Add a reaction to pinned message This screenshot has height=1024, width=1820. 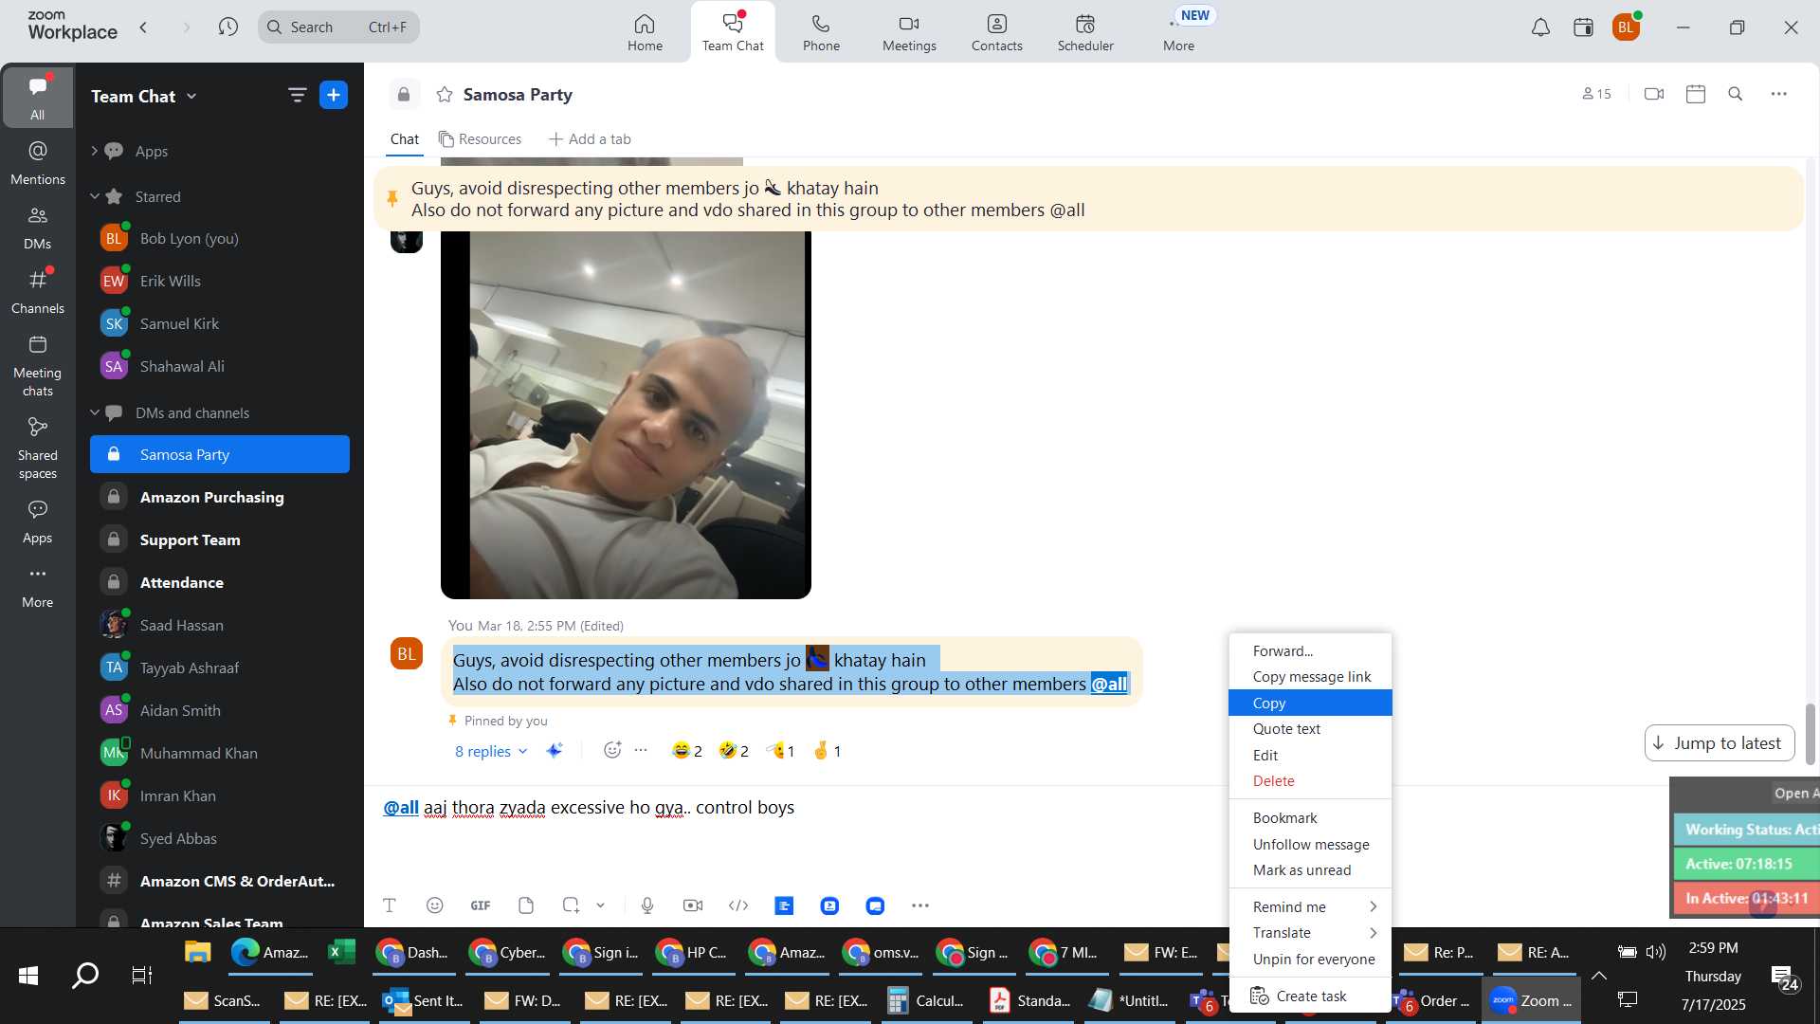[x=612, y=750]
